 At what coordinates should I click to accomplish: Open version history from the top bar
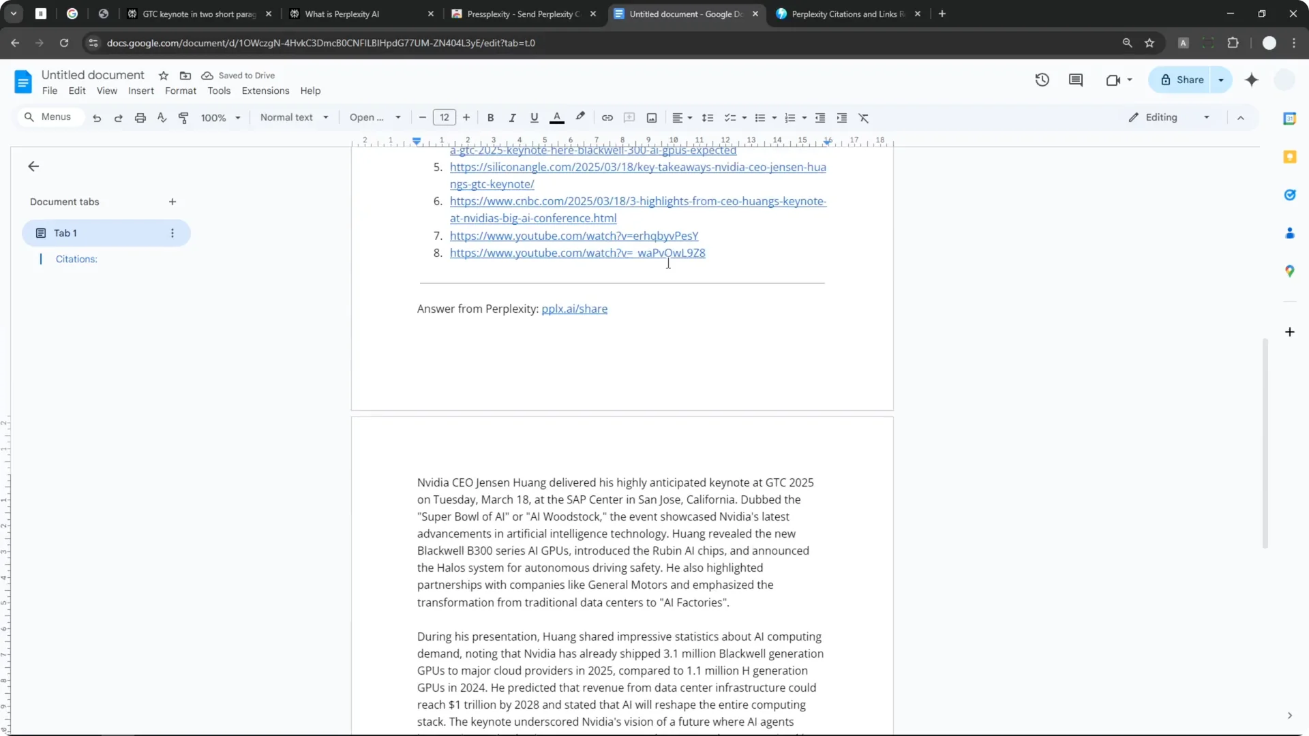click(1042, 80)
